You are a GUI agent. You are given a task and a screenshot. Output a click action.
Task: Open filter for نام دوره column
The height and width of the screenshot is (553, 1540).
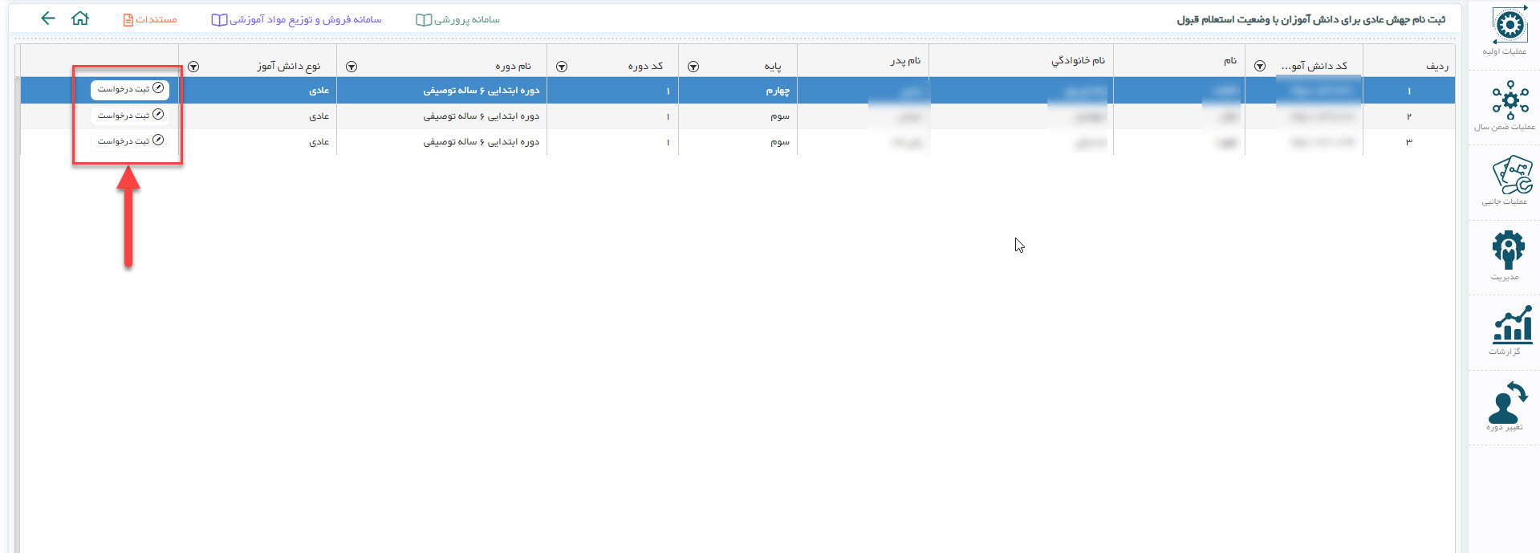[x=351, y=67]
